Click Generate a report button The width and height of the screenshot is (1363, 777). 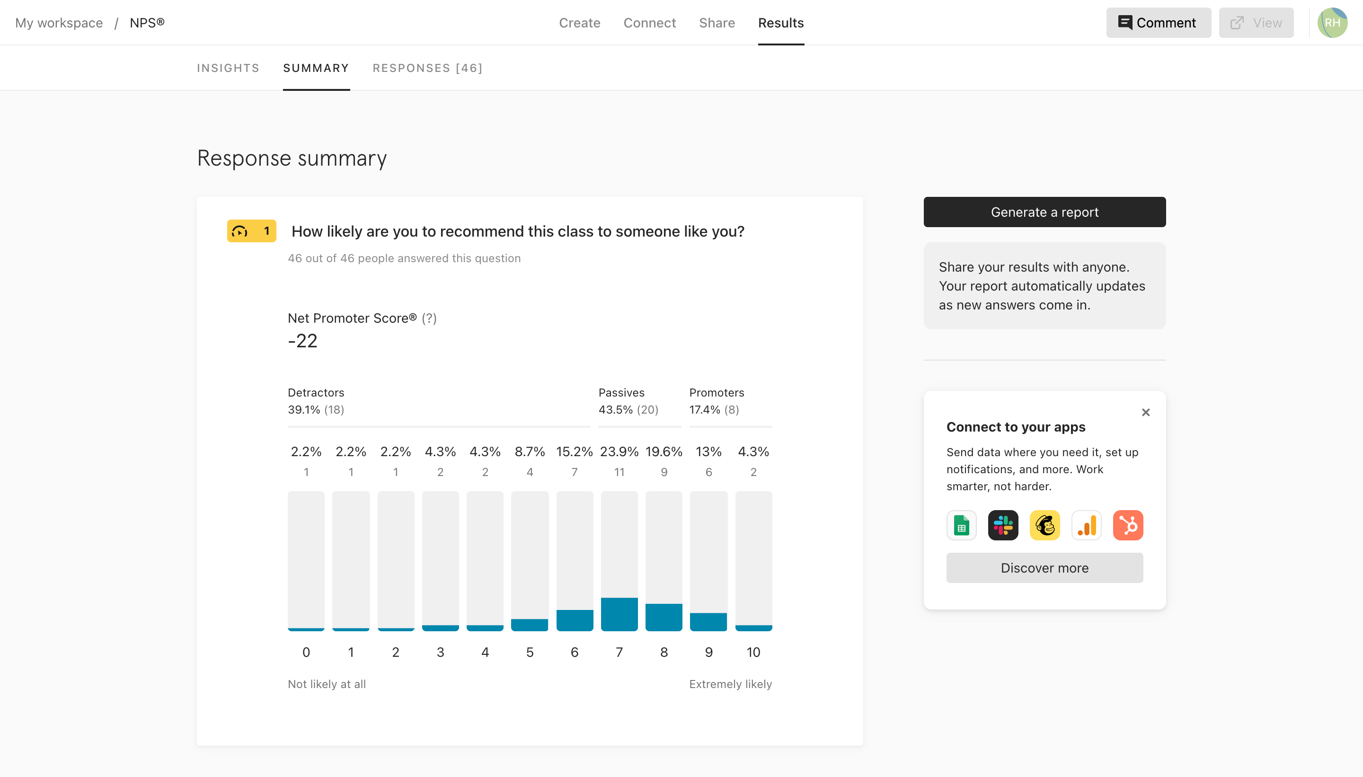click(x=1044, y=212)
